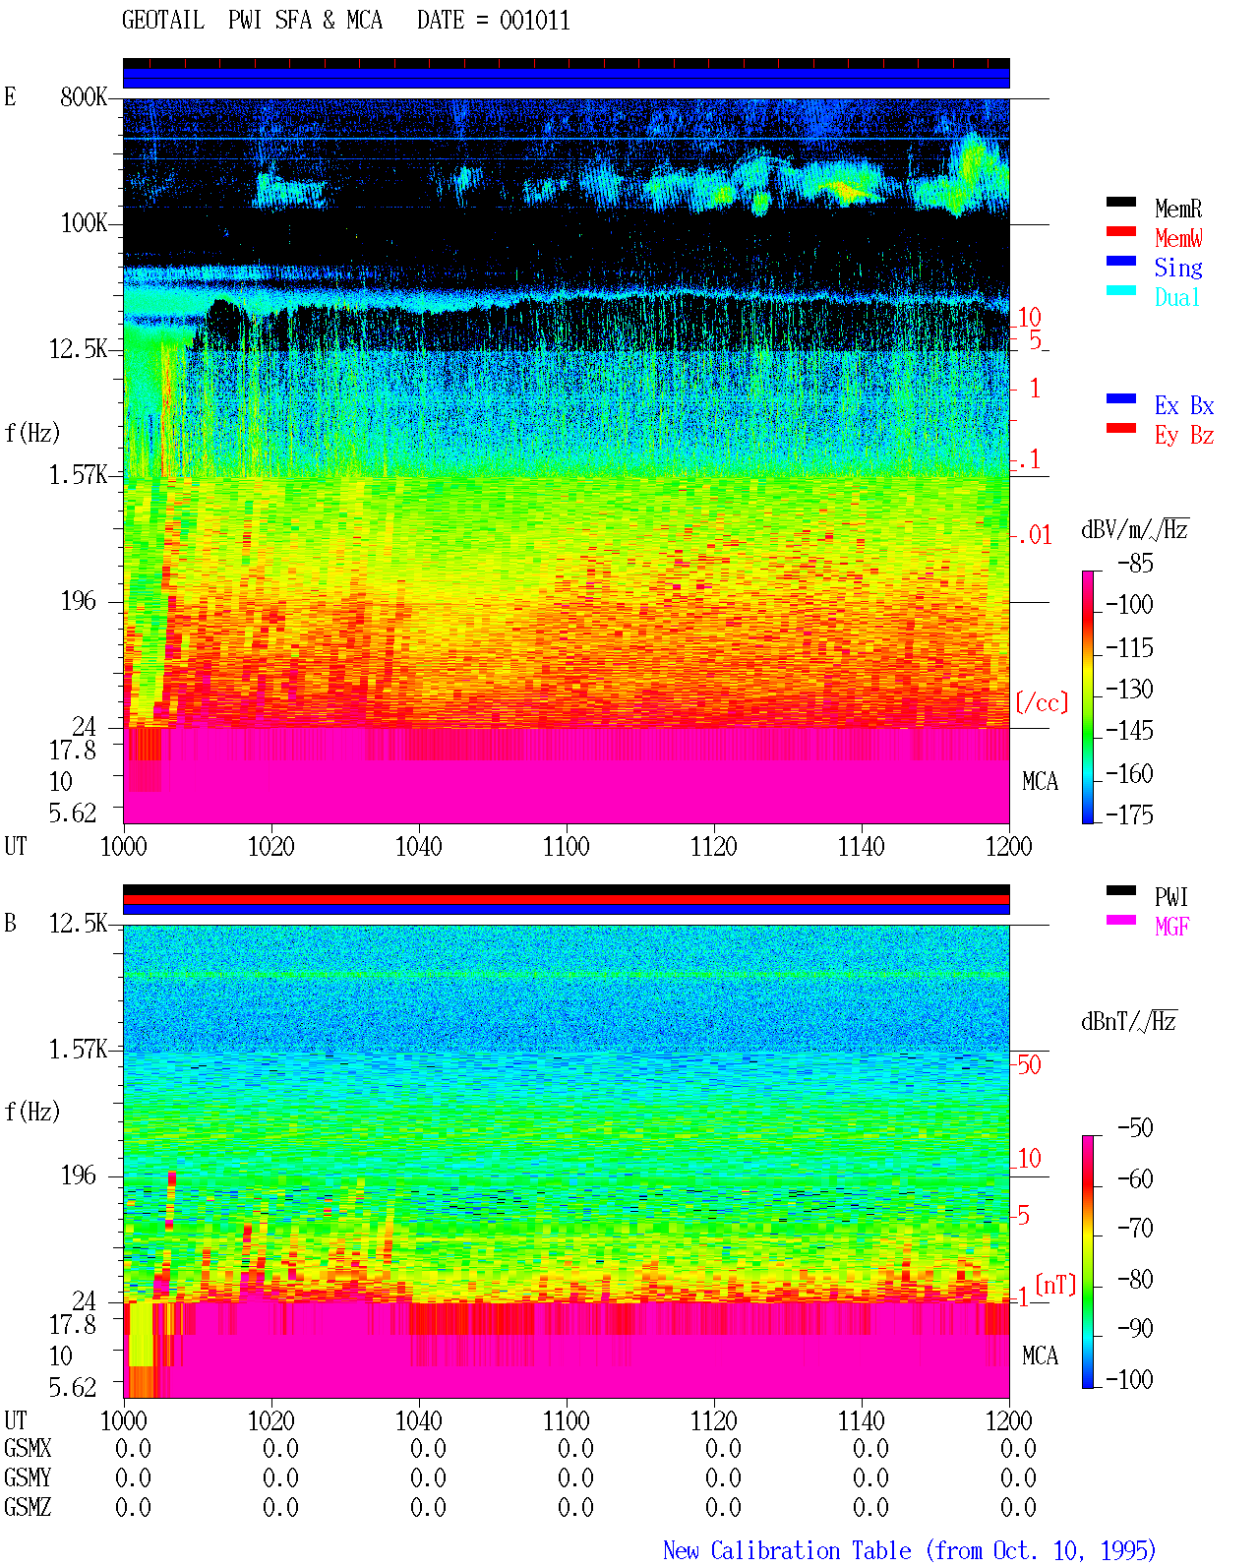
Task: Click the GSMY row label
Action: click(28, 1477)
